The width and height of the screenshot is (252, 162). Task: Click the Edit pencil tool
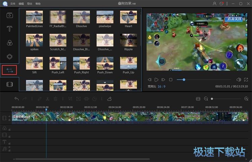(x=40, y=99)
